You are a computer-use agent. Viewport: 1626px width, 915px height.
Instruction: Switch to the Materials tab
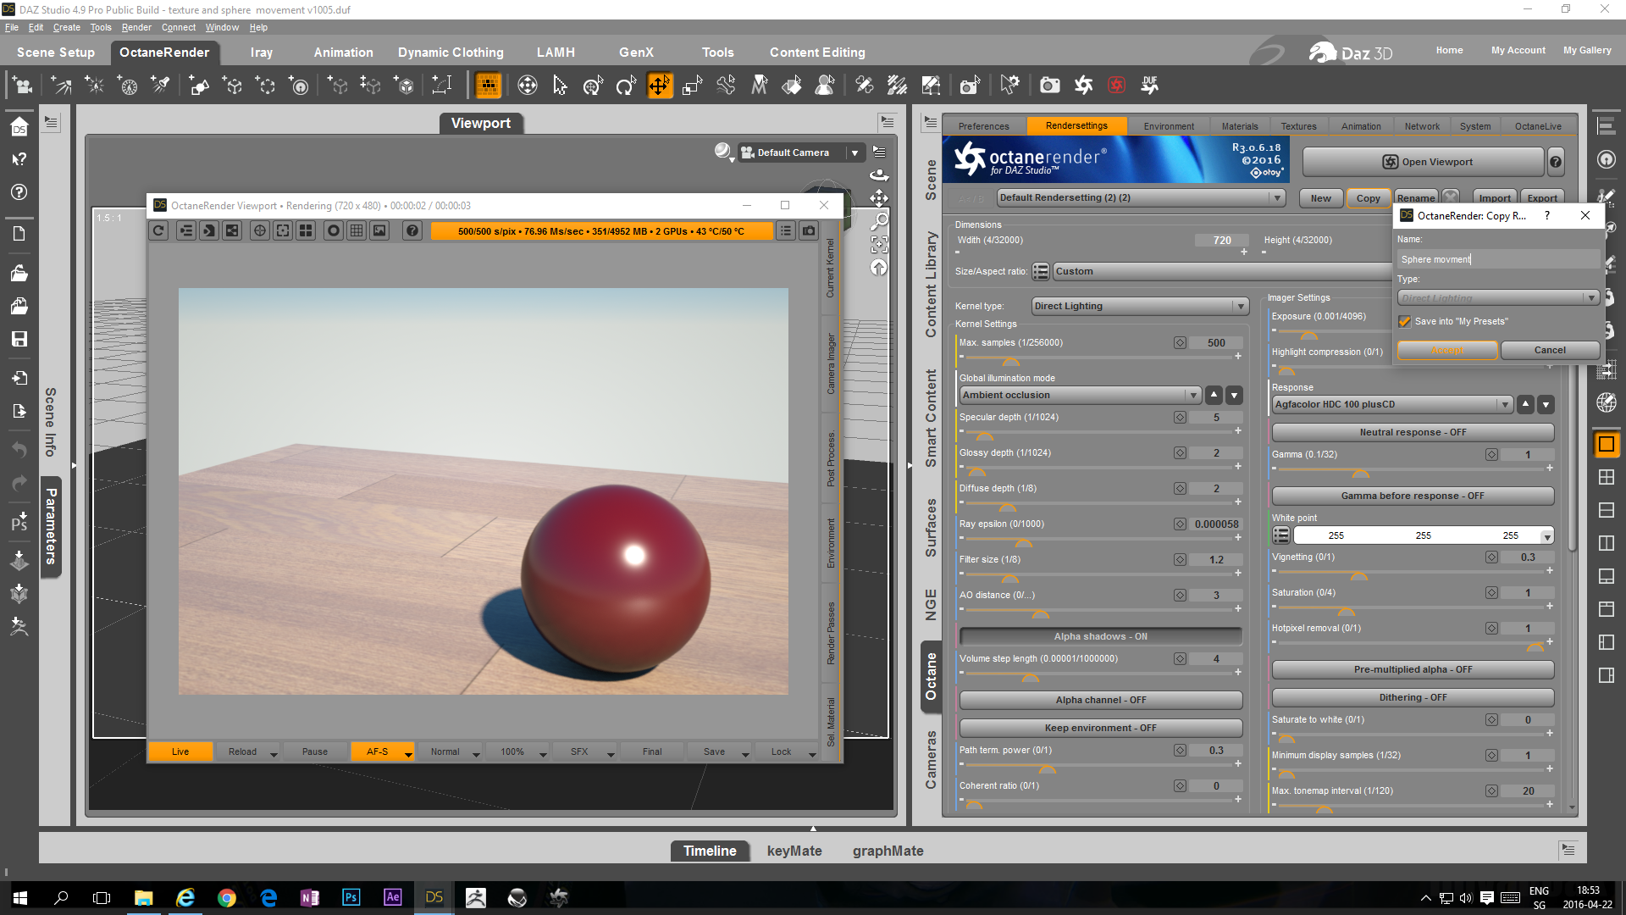pyautogui.click(x=1239, y=126)
